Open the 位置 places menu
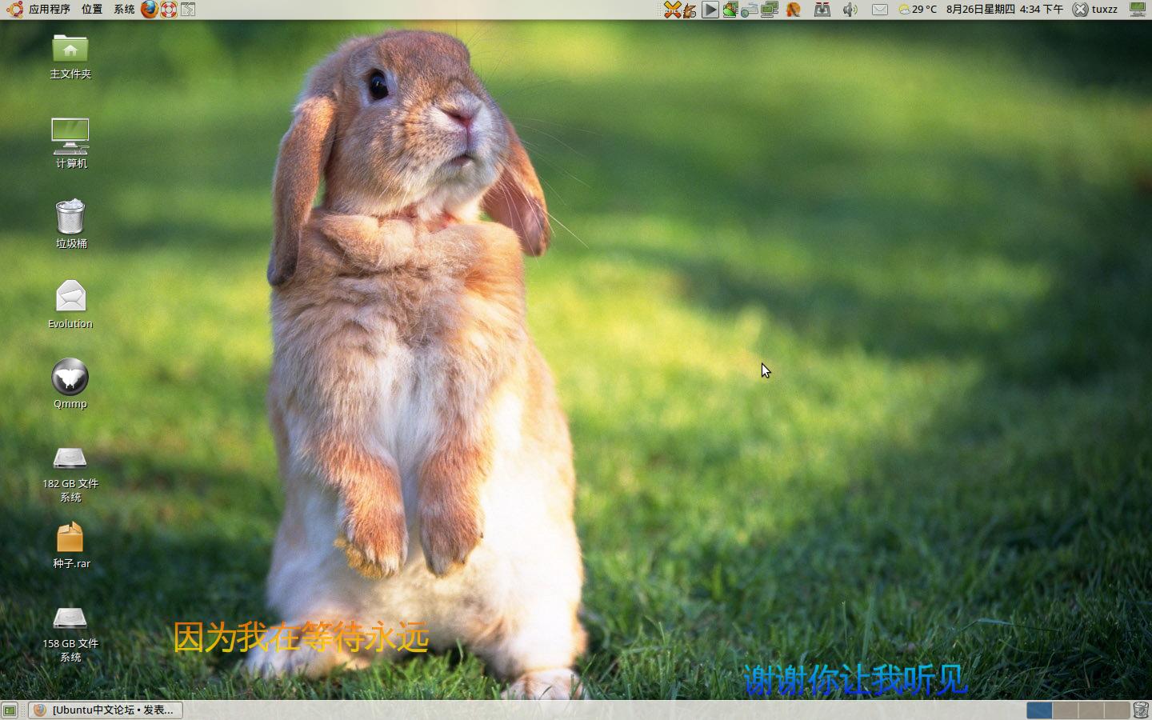This screenshot has width=1152, height=720. tap(92, 10)
